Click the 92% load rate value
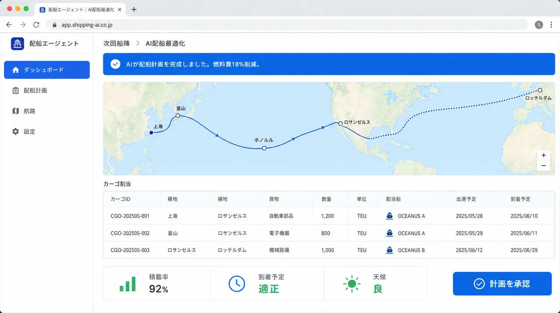The width and height of the screenshot is (560, 313). tap(158, 289)
